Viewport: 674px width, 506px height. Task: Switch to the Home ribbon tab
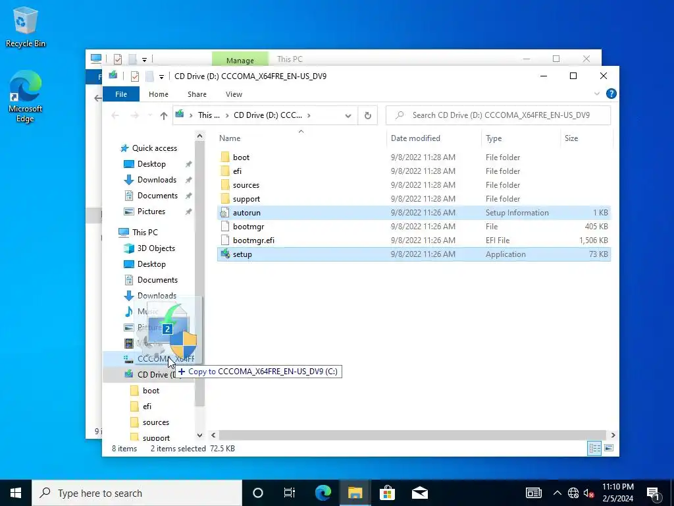(159, 94)
